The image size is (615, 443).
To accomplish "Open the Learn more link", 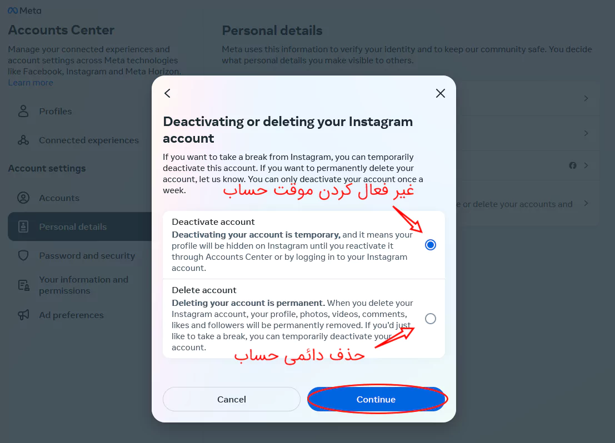I will (31, 82).
